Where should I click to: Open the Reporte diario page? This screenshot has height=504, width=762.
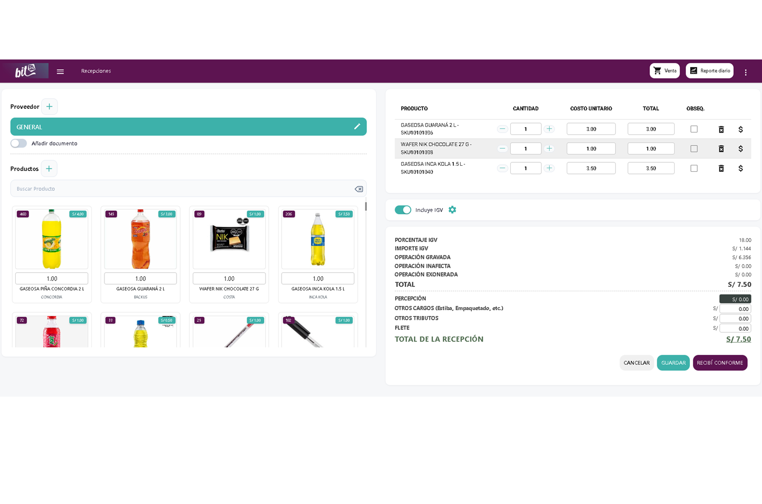(709, 71)
